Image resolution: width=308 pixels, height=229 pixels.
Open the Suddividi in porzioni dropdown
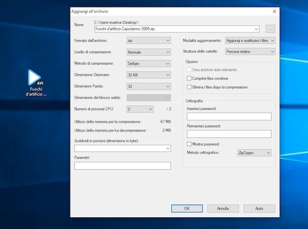[x=123, y=148]
